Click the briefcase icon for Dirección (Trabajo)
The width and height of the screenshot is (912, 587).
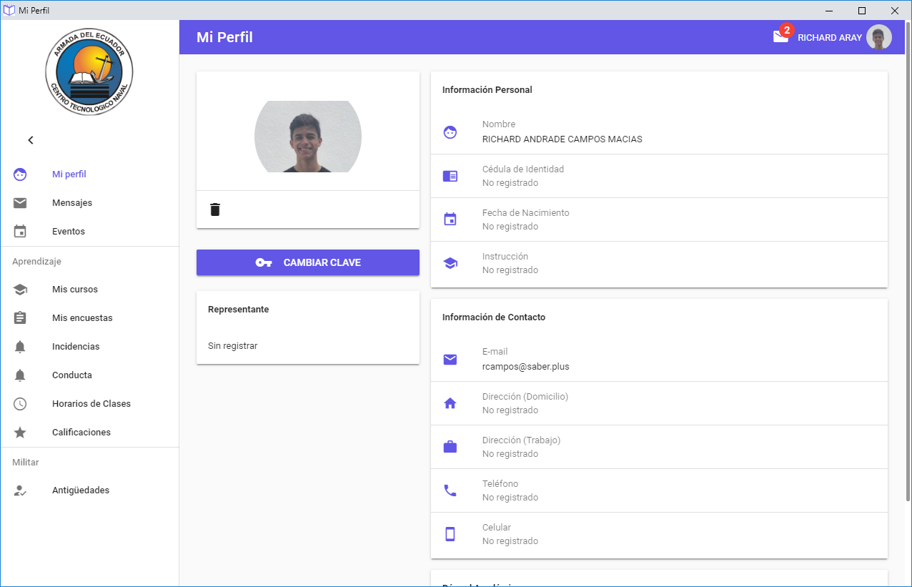450,447
